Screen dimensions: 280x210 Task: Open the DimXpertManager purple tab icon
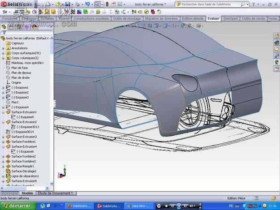[x=27, y=27]
